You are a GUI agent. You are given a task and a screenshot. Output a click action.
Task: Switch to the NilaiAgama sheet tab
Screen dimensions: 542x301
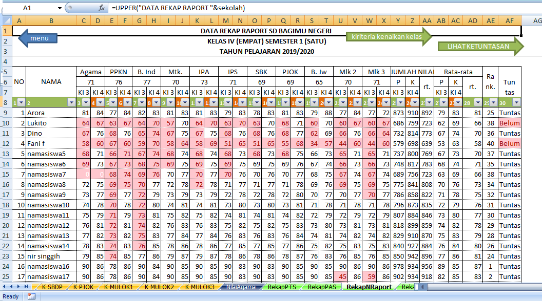[x=241, y=287]
